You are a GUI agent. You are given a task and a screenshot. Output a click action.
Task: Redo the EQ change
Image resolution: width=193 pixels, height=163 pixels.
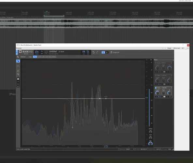tap(97, 52)
